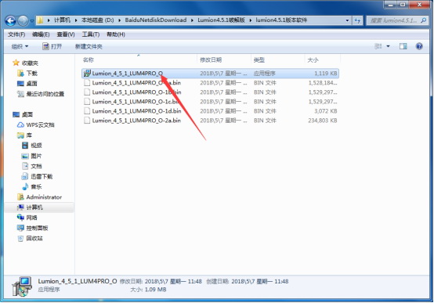Open the 帮助(H) menu
The width and height of the screenshot is (434, 303).
116,34
